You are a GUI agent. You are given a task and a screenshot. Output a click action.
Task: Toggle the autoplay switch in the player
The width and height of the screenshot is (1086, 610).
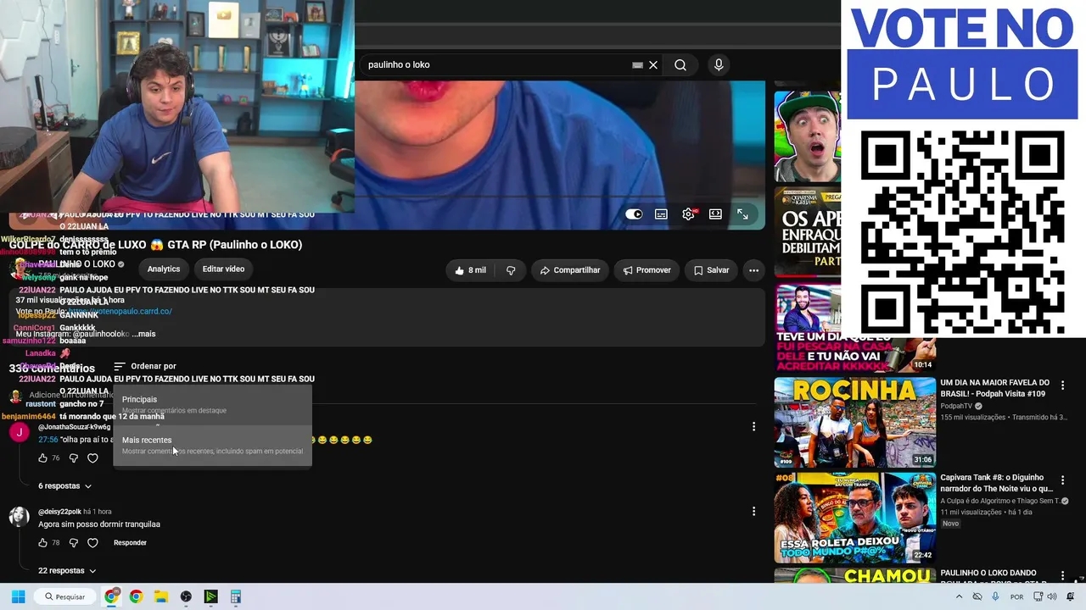634,214
